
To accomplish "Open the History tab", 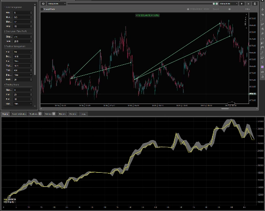I will click(x=62, y=114).
